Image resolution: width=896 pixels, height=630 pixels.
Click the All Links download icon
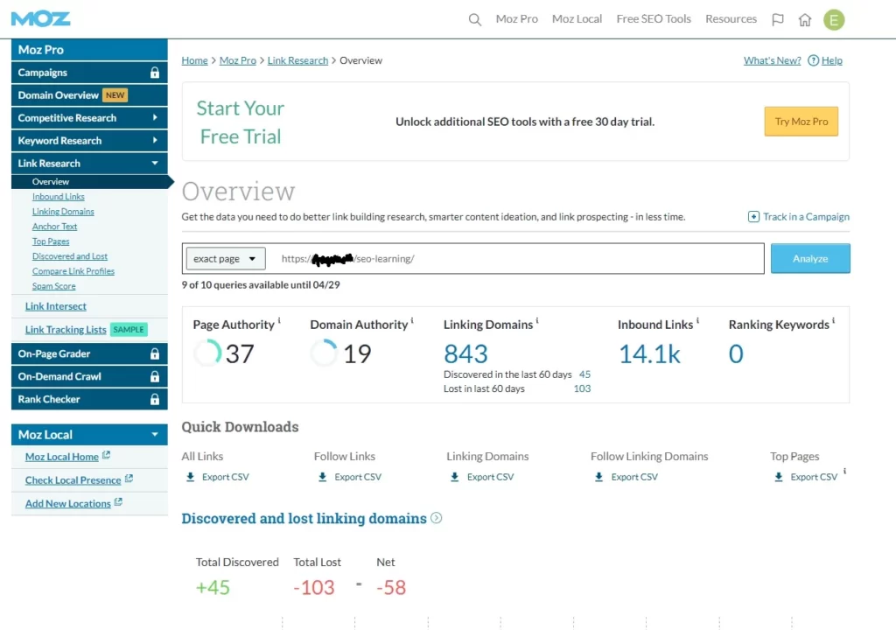pos(190,477)
